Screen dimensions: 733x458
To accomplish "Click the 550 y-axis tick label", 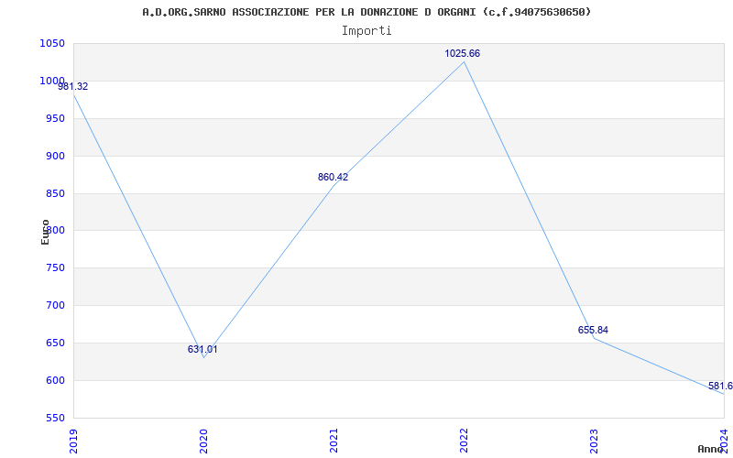I will pyautogui.click(x=55, y=418).
